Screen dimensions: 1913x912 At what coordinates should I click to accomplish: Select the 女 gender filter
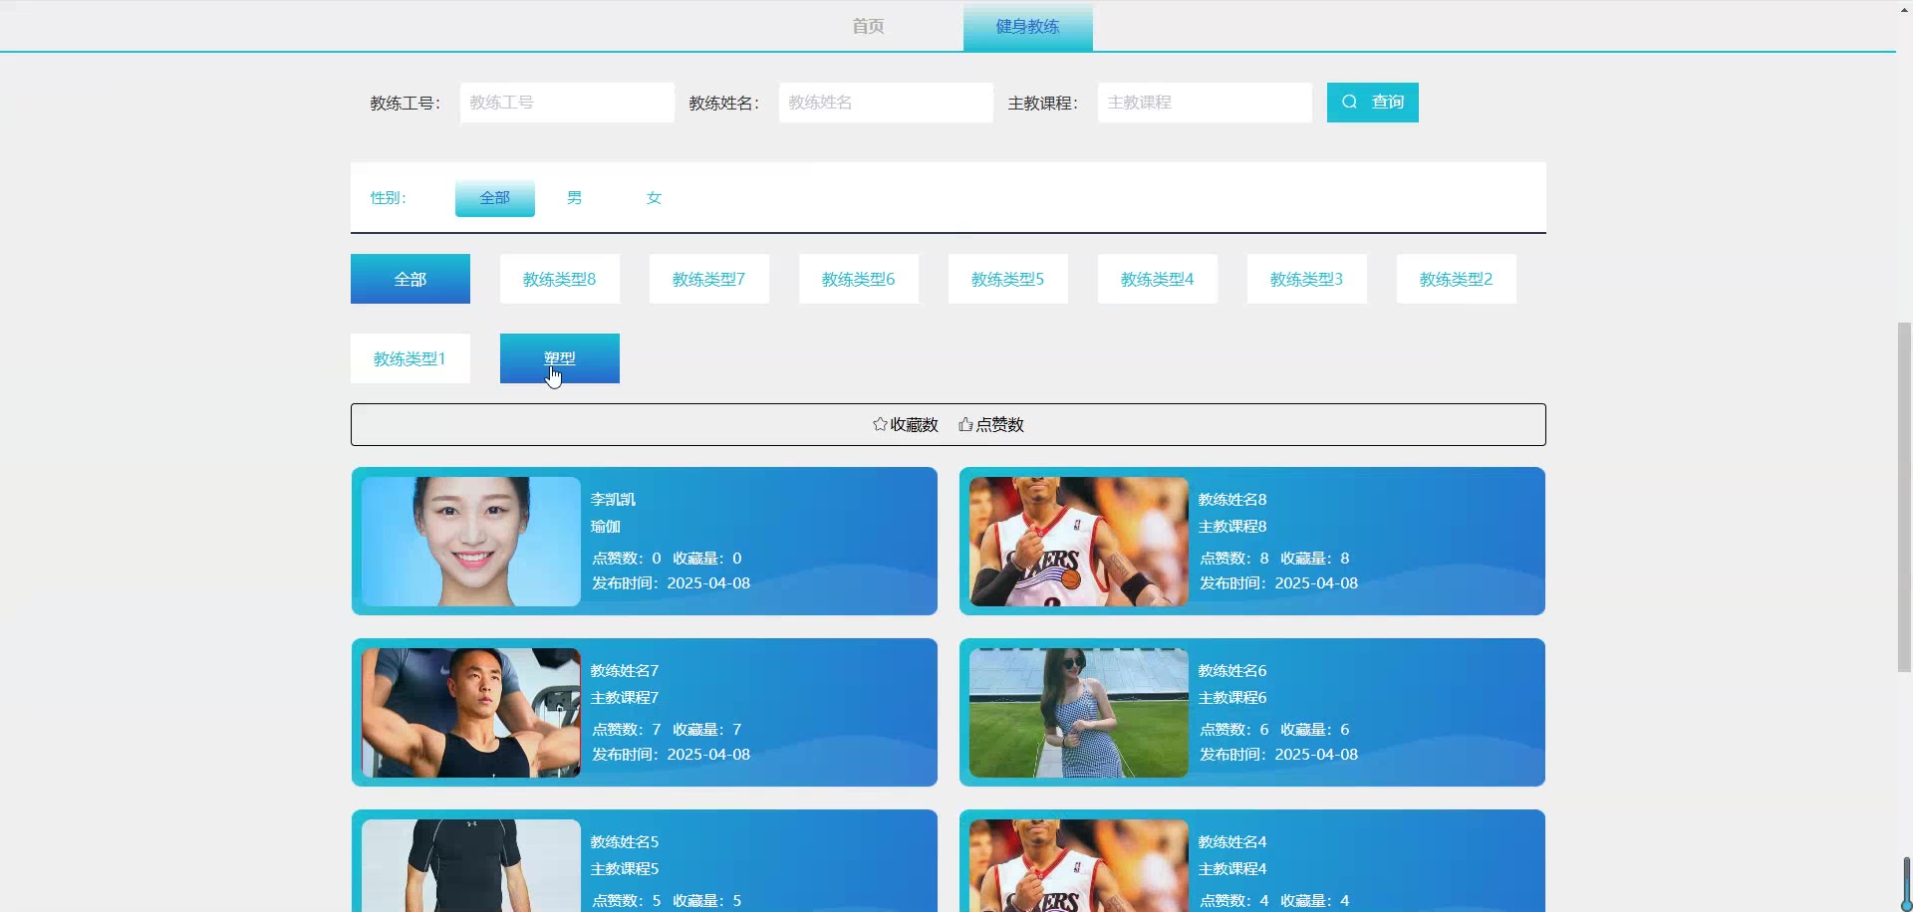pos(654,198)
